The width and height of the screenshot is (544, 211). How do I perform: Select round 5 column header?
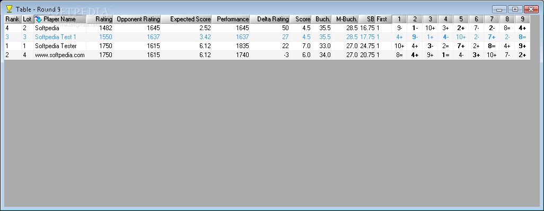point(461,20)
